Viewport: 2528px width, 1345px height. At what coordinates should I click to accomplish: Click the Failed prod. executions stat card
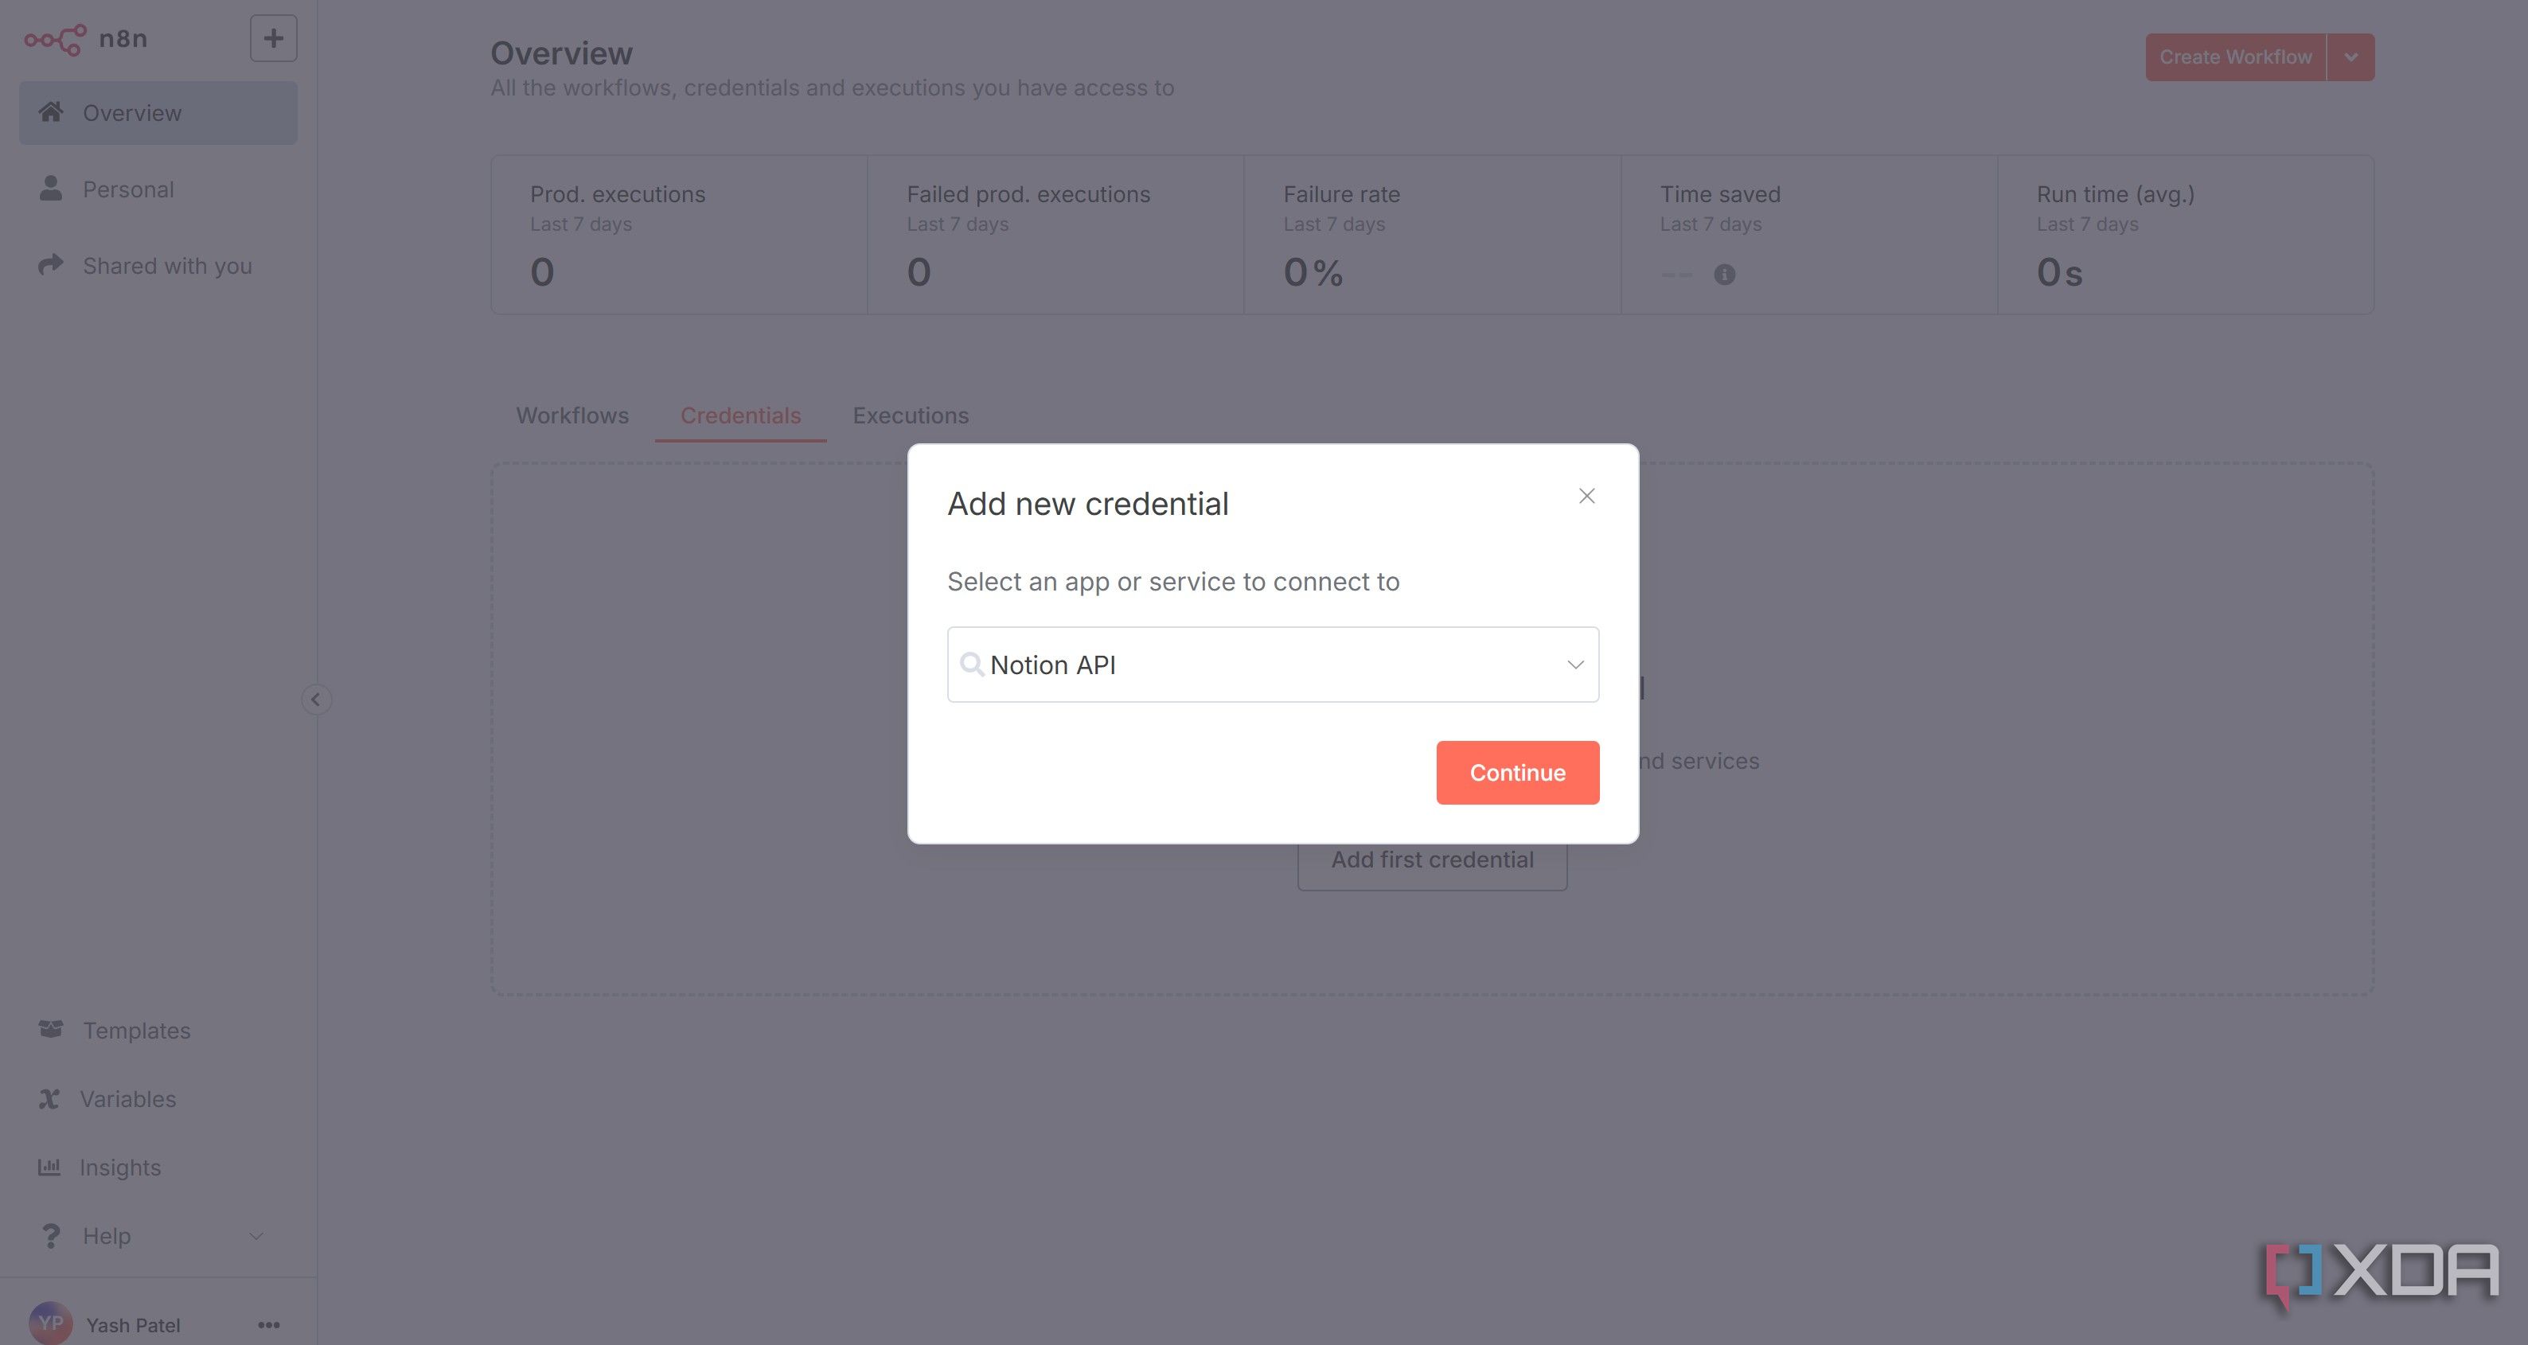(x=1056, y=236)
